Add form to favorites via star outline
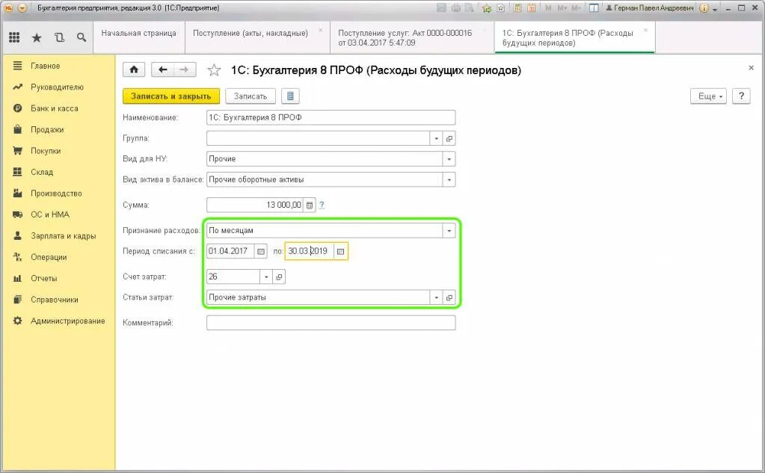Viewport: 765px width, 473px height. 214,70
